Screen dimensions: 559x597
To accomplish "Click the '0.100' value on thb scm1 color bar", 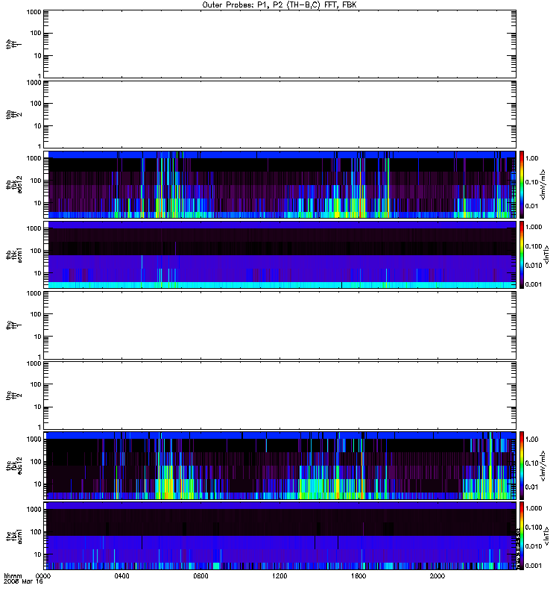I will tap(534, 246).
